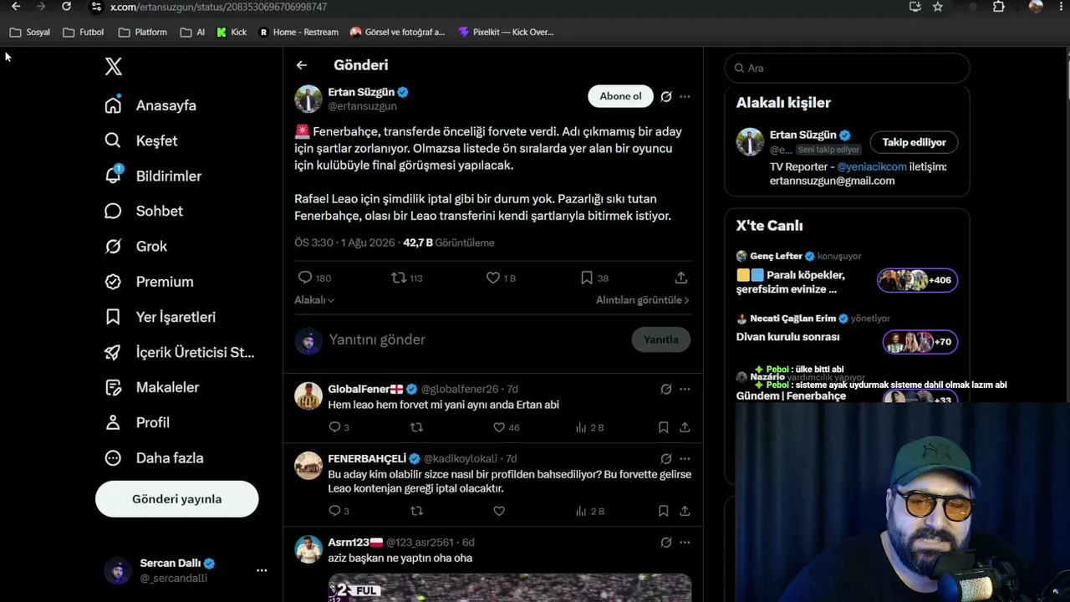Open Yer İşaretleri bookmarks
Screen dimensions: 1070x602
pyautogui.click(x=160, y=317)
